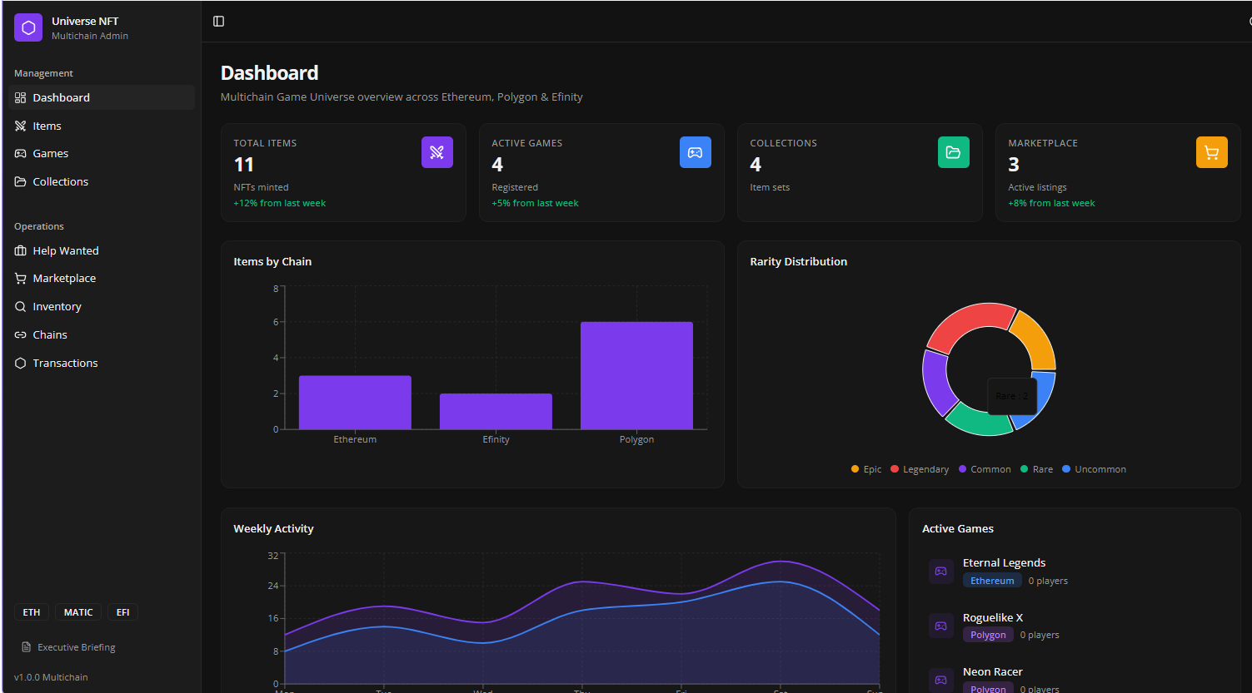Click the Universe NFT hexagon logo
Viewport: 1252px width, 693px height.
28,27
